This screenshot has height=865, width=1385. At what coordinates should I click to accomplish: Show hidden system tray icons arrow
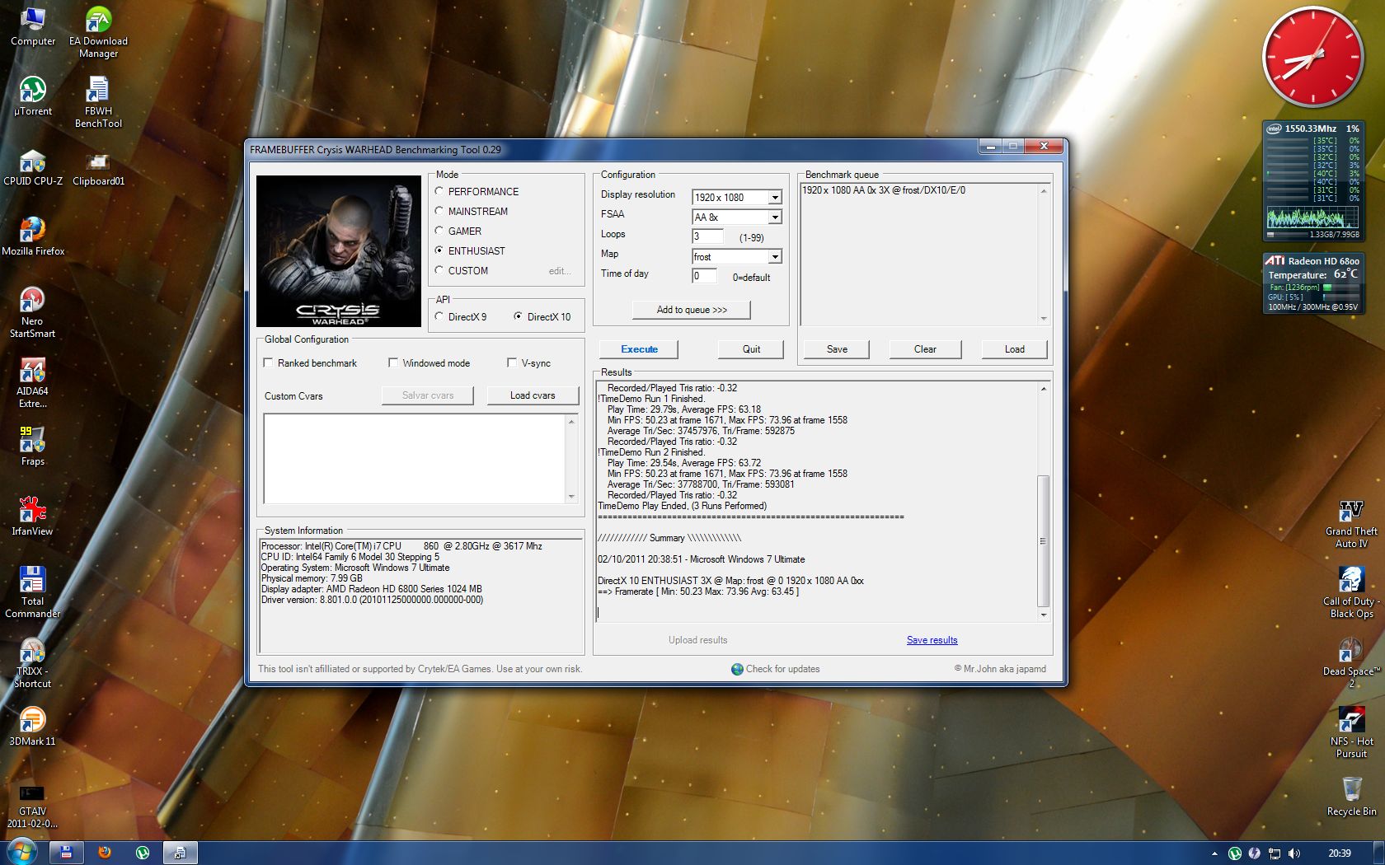(1214, 853)
